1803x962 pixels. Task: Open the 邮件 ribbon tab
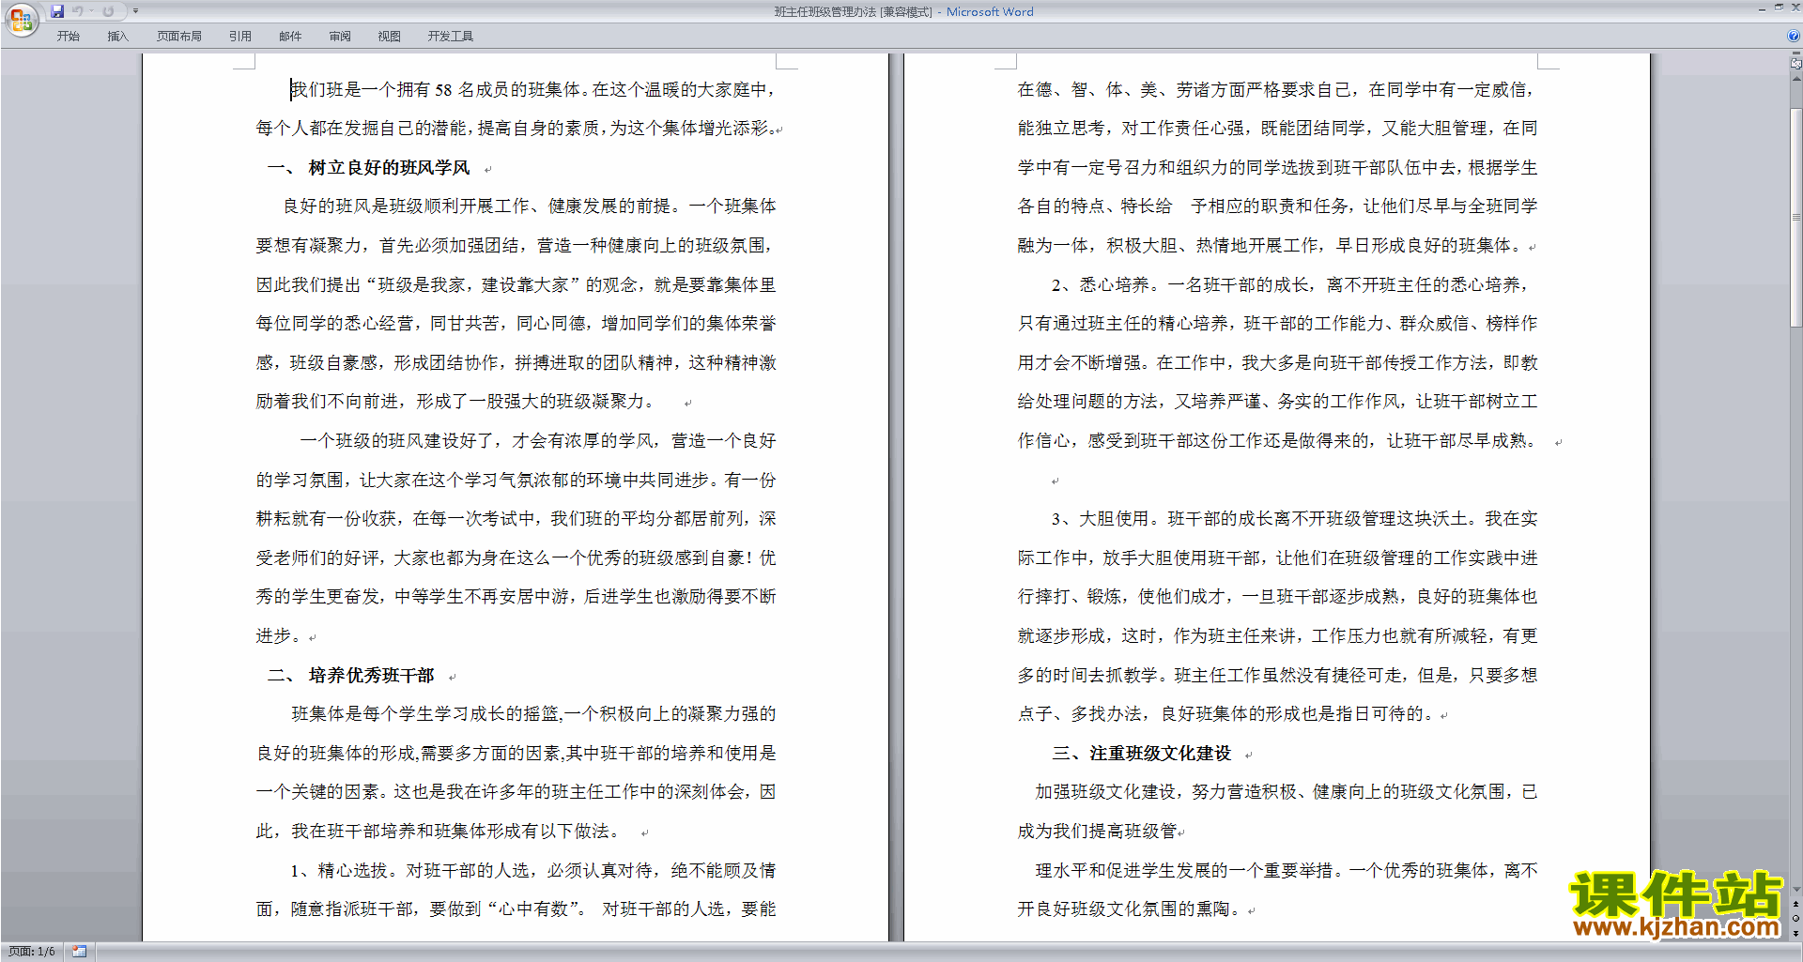[290, 37]
